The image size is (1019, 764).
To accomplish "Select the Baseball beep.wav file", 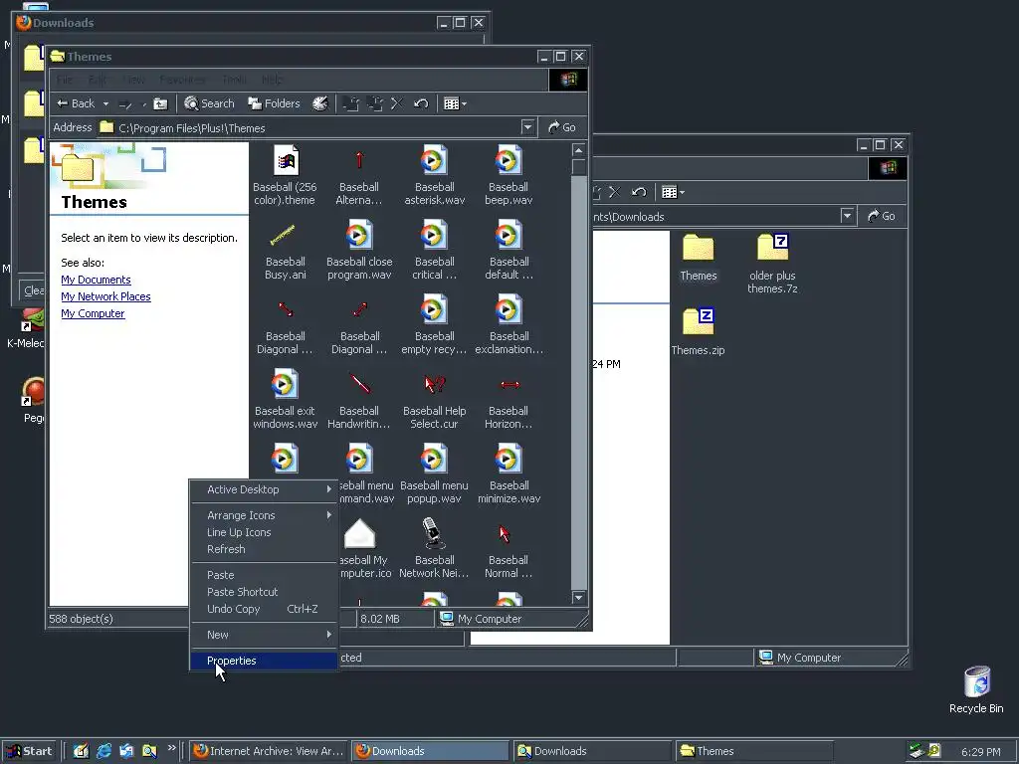I will 509,175.
